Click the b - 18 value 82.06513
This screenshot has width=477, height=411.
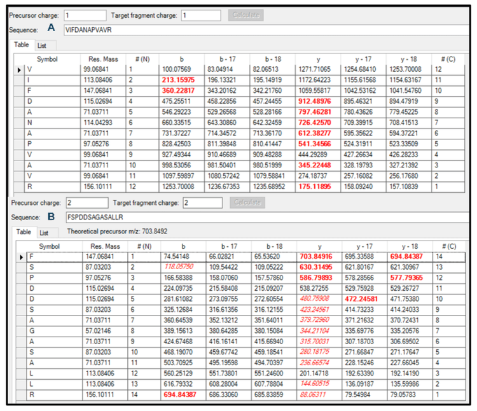(266, 69)
